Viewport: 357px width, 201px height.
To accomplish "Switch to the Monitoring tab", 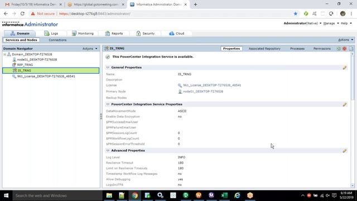I will pyautogui.click(x=83, y=33).
